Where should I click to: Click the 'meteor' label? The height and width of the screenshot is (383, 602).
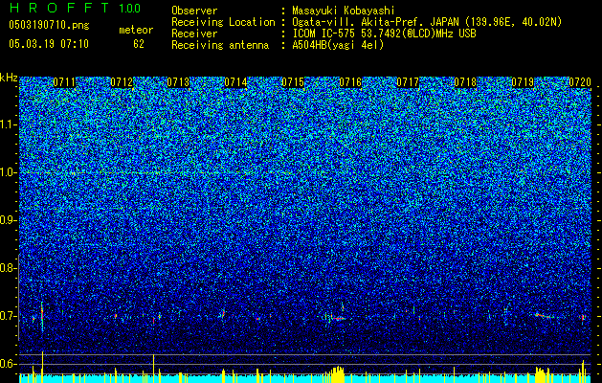pyautogui.click(x=136, y=30)
